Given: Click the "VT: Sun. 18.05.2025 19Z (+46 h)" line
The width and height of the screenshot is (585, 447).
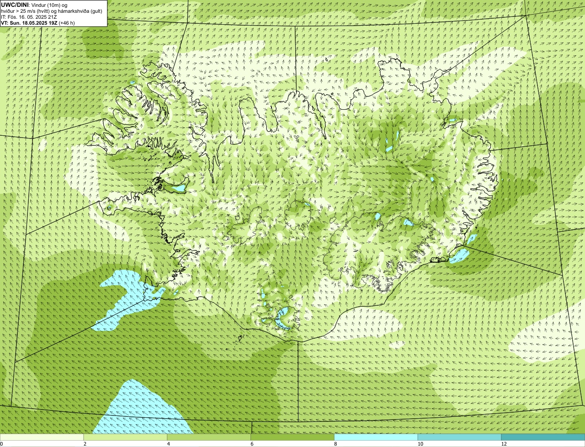Looking at the screenshot, I should pos(38,23).
